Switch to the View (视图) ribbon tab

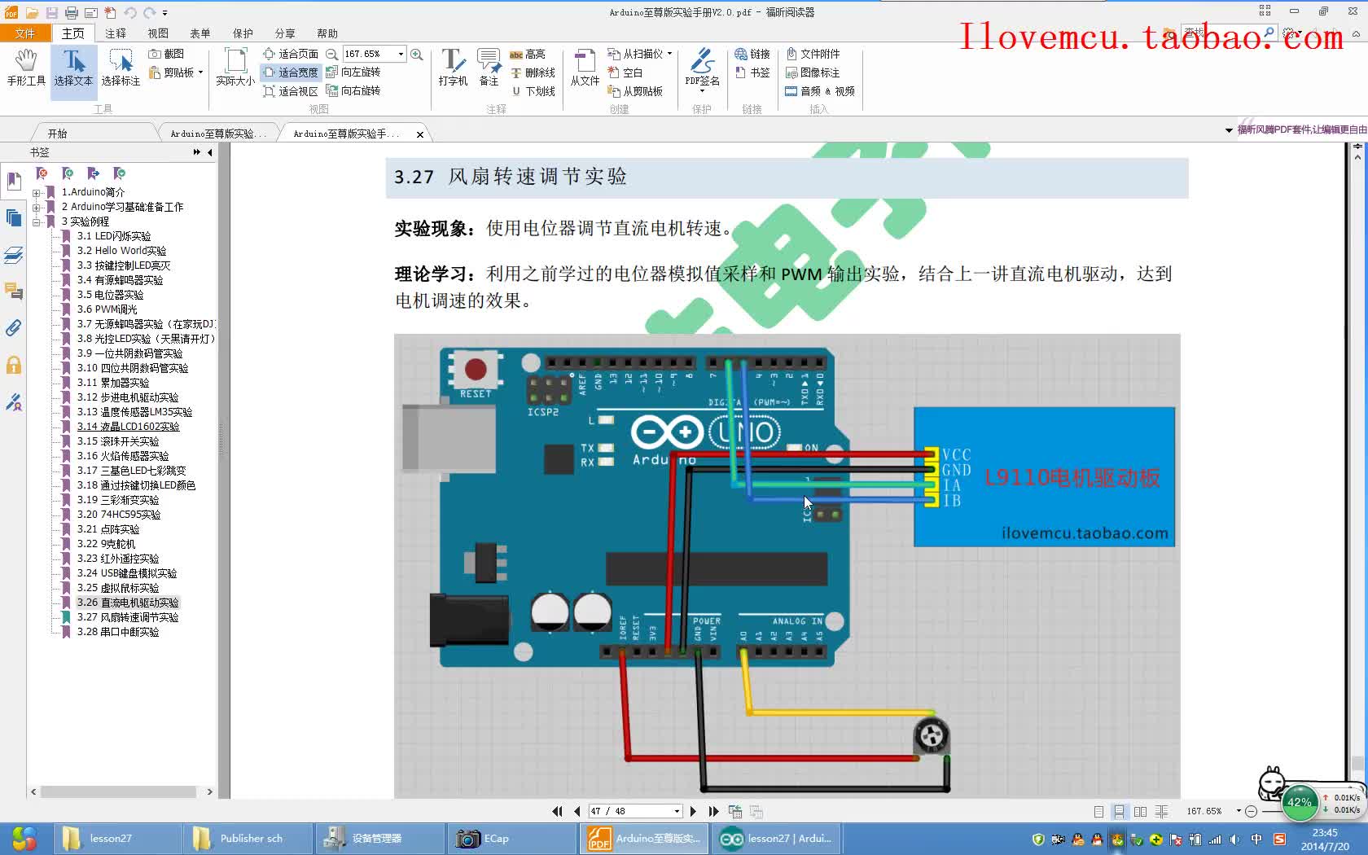(158, 33)
